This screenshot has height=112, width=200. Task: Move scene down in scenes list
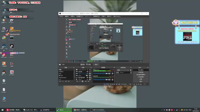tap(68, 81)
